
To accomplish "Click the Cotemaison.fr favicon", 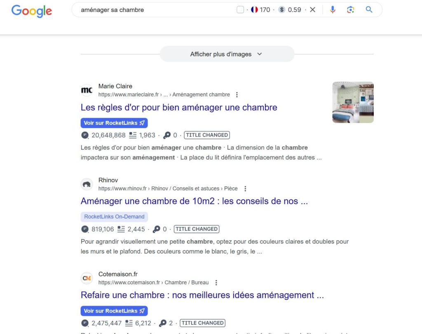I will click(87, 278).
